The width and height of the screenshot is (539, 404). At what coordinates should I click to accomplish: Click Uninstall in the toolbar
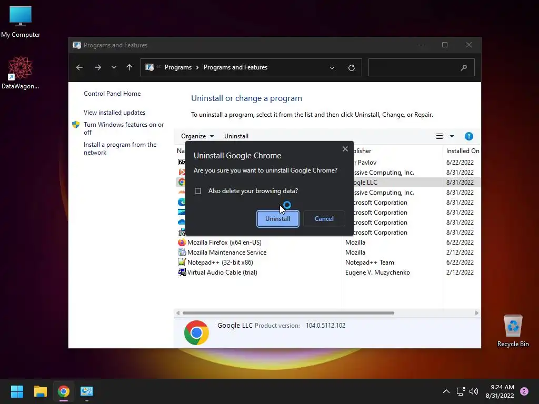pyautogui.click(x=236, y=136)
